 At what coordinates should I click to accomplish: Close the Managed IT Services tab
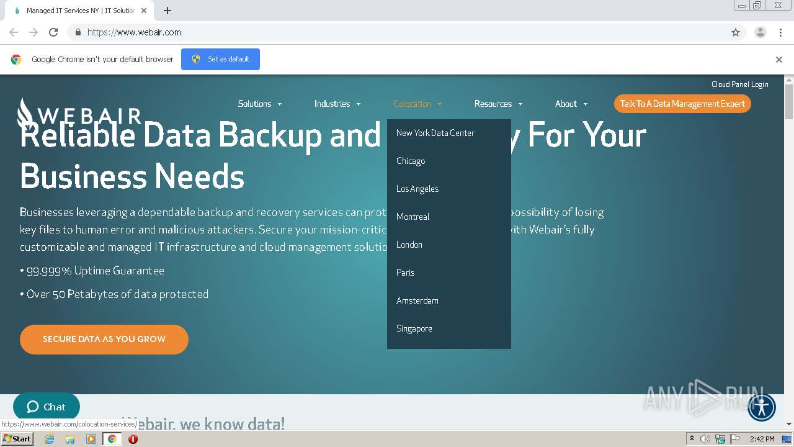click(x=144, y=11)
